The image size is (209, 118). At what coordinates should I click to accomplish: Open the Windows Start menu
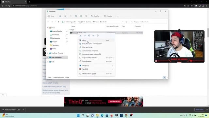[78, 115]
